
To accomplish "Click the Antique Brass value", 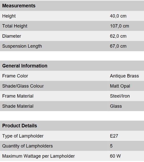I will coord(124,76).
